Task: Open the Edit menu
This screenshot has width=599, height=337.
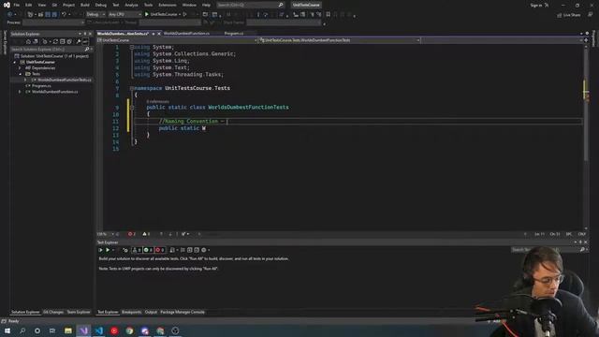Action: [29, 5]
